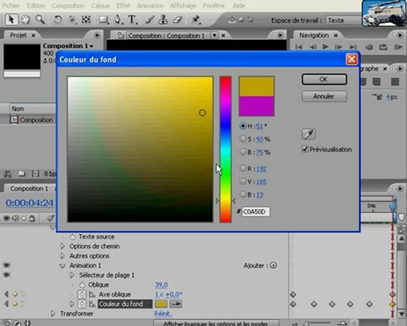Viewport: 407px width, 326px height.
Task: Expand Options de chemin group
Action: pyautogui.click(x=62, y=246)
